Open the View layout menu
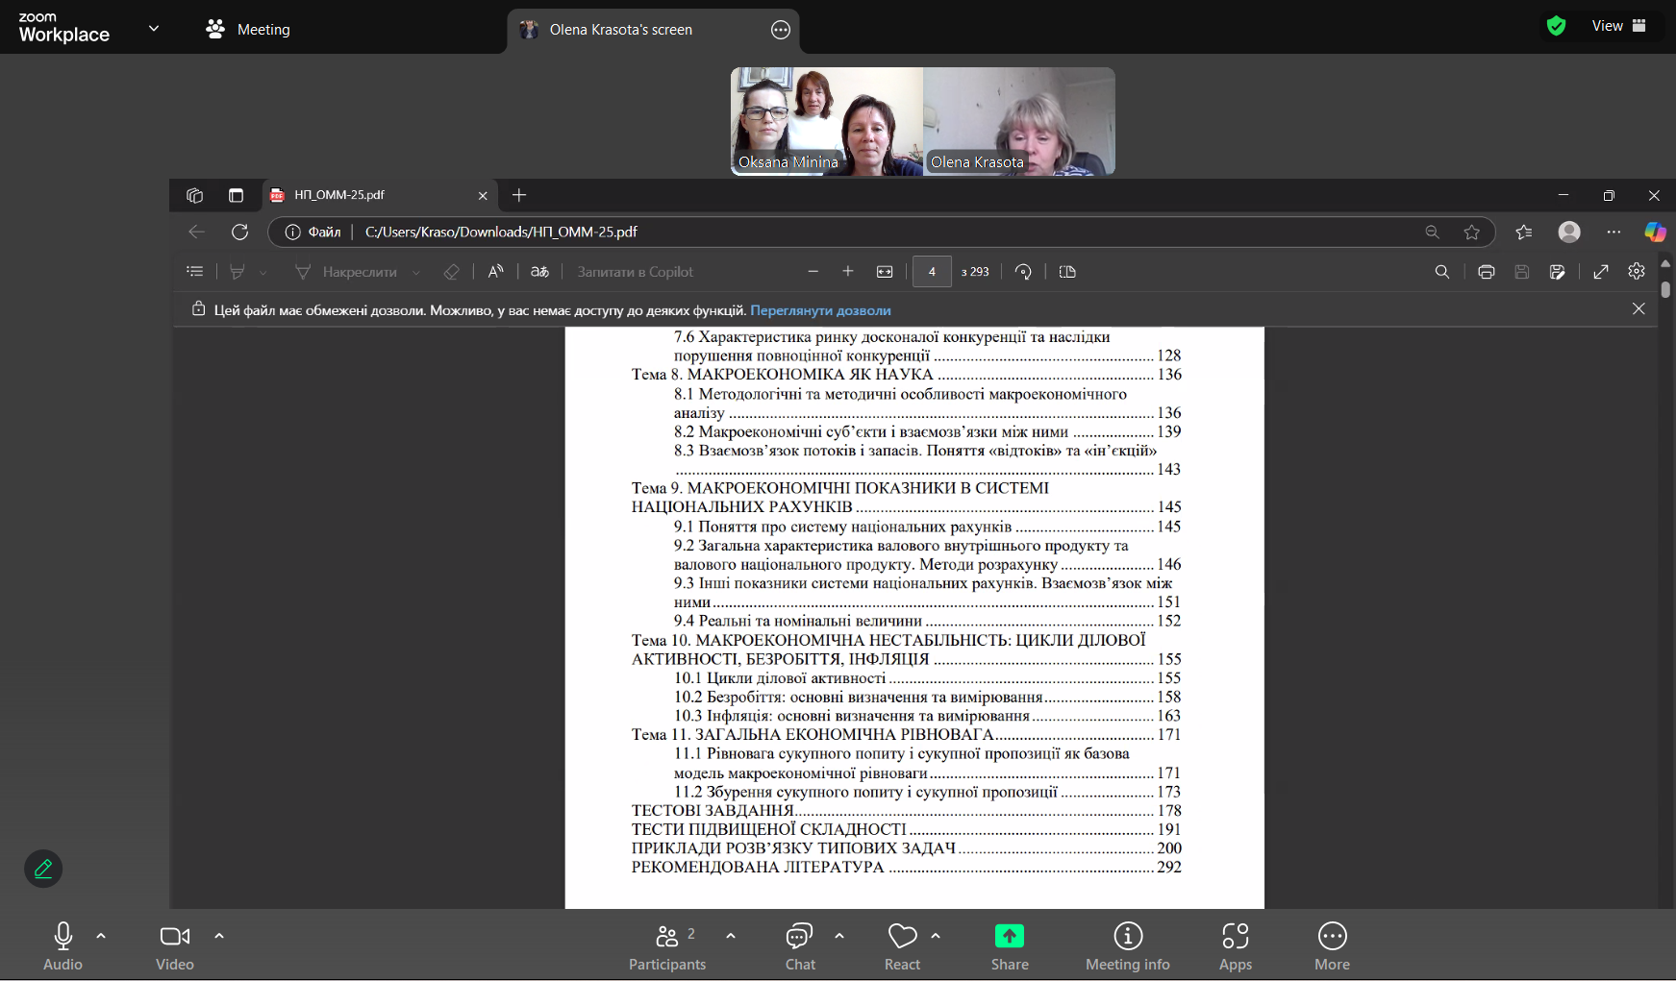Viewport: 1676px width, 981px height. coord(1619,26)
